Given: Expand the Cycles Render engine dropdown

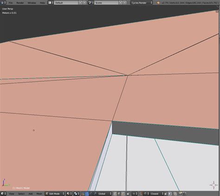Looking at the screenshot, I should (142, 3).
